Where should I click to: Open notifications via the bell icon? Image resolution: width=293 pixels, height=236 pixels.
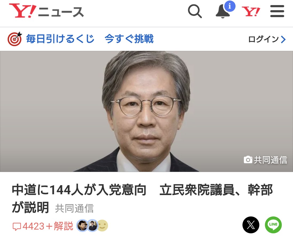222,12
